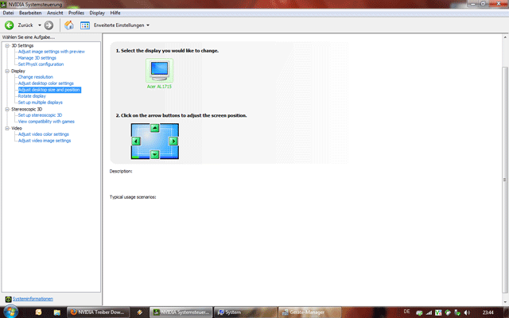Select the Acer AL1715 monitor icon

coord(159,71)
